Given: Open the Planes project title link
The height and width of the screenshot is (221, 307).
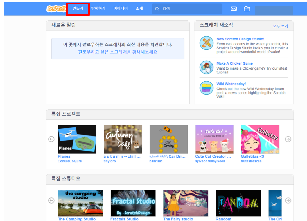Looking at the screenshot, I should 64,156.
